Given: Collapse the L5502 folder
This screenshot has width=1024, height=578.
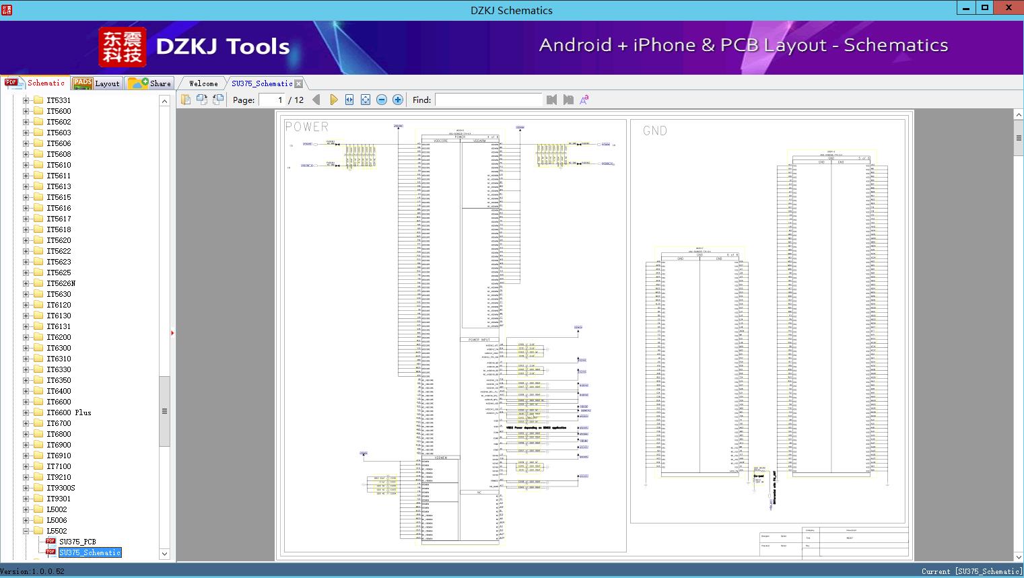Looking at the screenshot, I should click(x=26, y=531).
